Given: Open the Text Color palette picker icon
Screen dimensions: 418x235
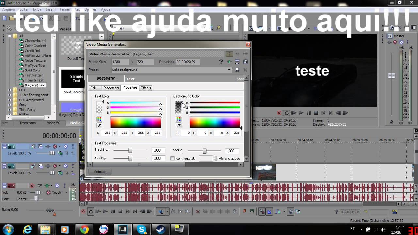Looking at the screenshot, I should point(99,119).
